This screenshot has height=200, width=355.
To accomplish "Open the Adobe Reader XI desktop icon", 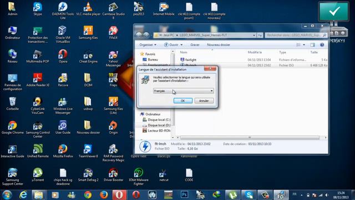I will pos(38,80).
